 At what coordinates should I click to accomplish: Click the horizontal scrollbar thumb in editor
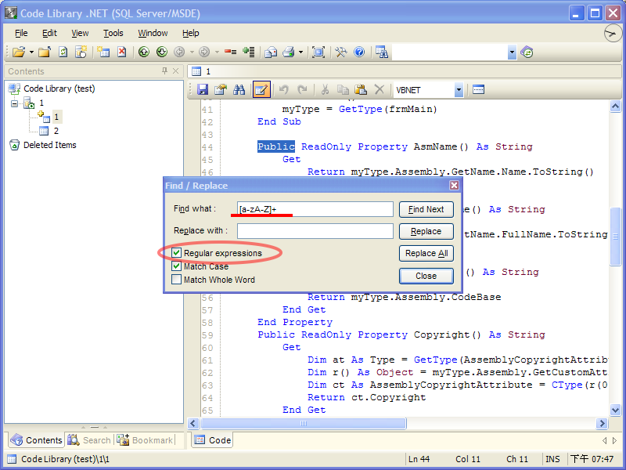tap(304, 423)
